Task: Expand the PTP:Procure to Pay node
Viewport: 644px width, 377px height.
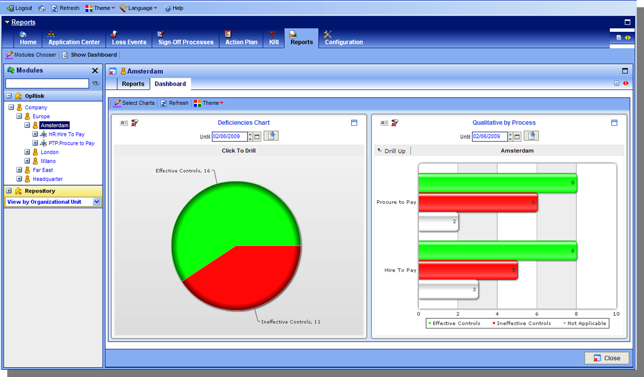Action: click(35, 143)
